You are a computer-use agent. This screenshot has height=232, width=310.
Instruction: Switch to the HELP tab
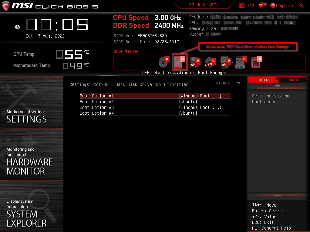(263, 80)
